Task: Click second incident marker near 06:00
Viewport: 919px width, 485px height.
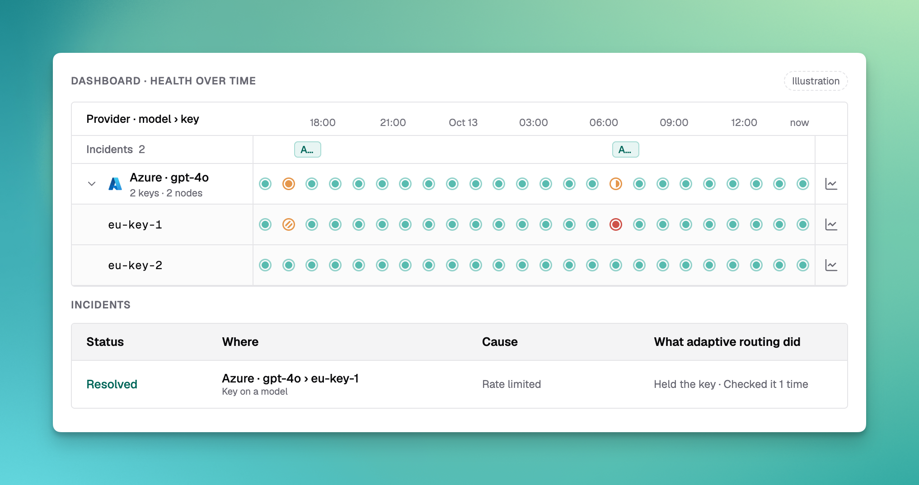Action: [626, 149]
